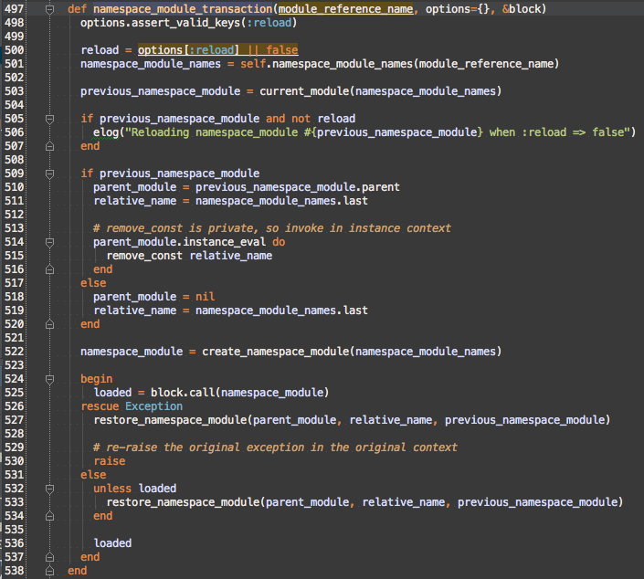Click relative_name variable on line 519

134,311
